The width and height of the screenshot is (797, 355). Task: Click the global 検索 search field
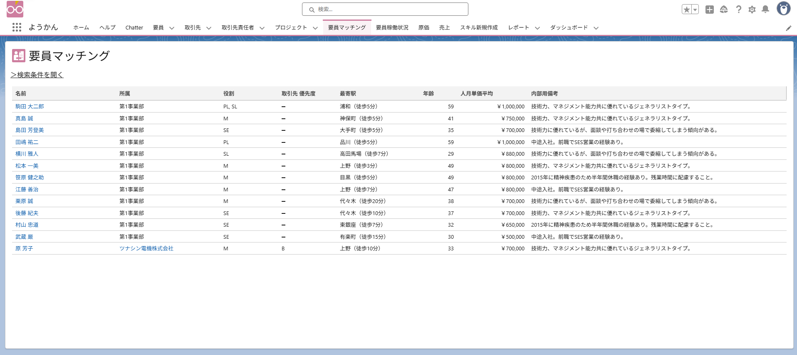385,9
